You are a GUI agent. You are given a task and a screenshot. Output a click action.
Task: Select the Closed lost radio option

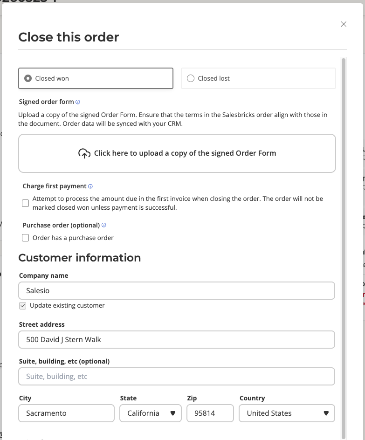(258, 78)
